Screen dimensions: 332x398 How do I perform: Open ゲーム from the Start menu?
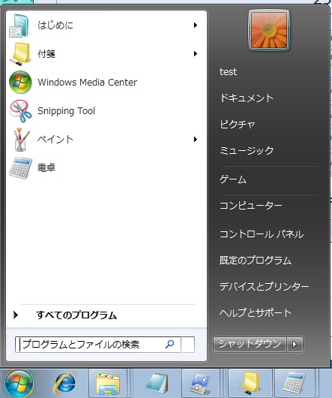(233, 179)
